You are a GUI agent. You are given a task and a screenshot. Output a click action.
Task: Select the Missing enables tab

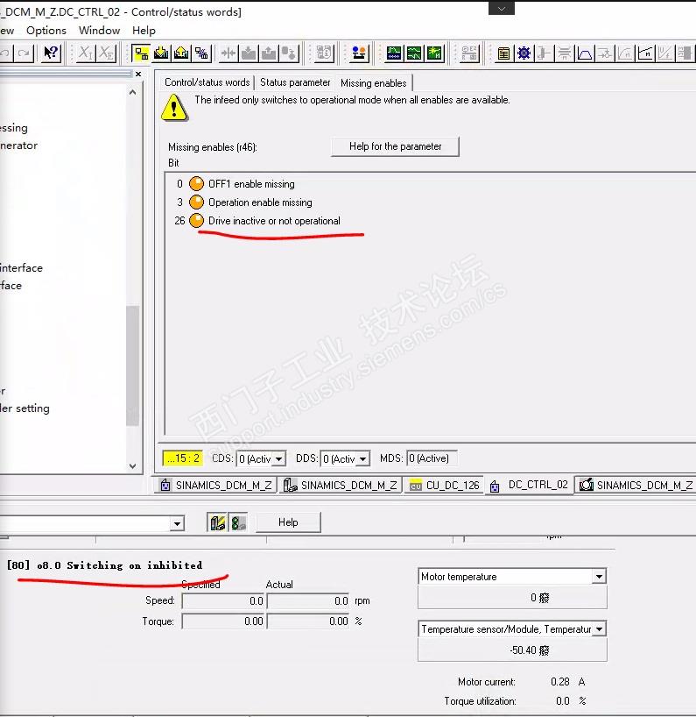[x=374, y=82]
